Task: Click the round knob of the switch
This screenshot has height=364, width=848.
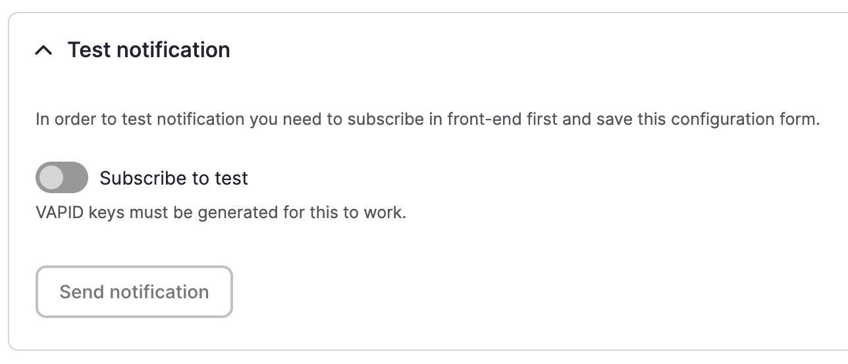Action: (51, 177)
